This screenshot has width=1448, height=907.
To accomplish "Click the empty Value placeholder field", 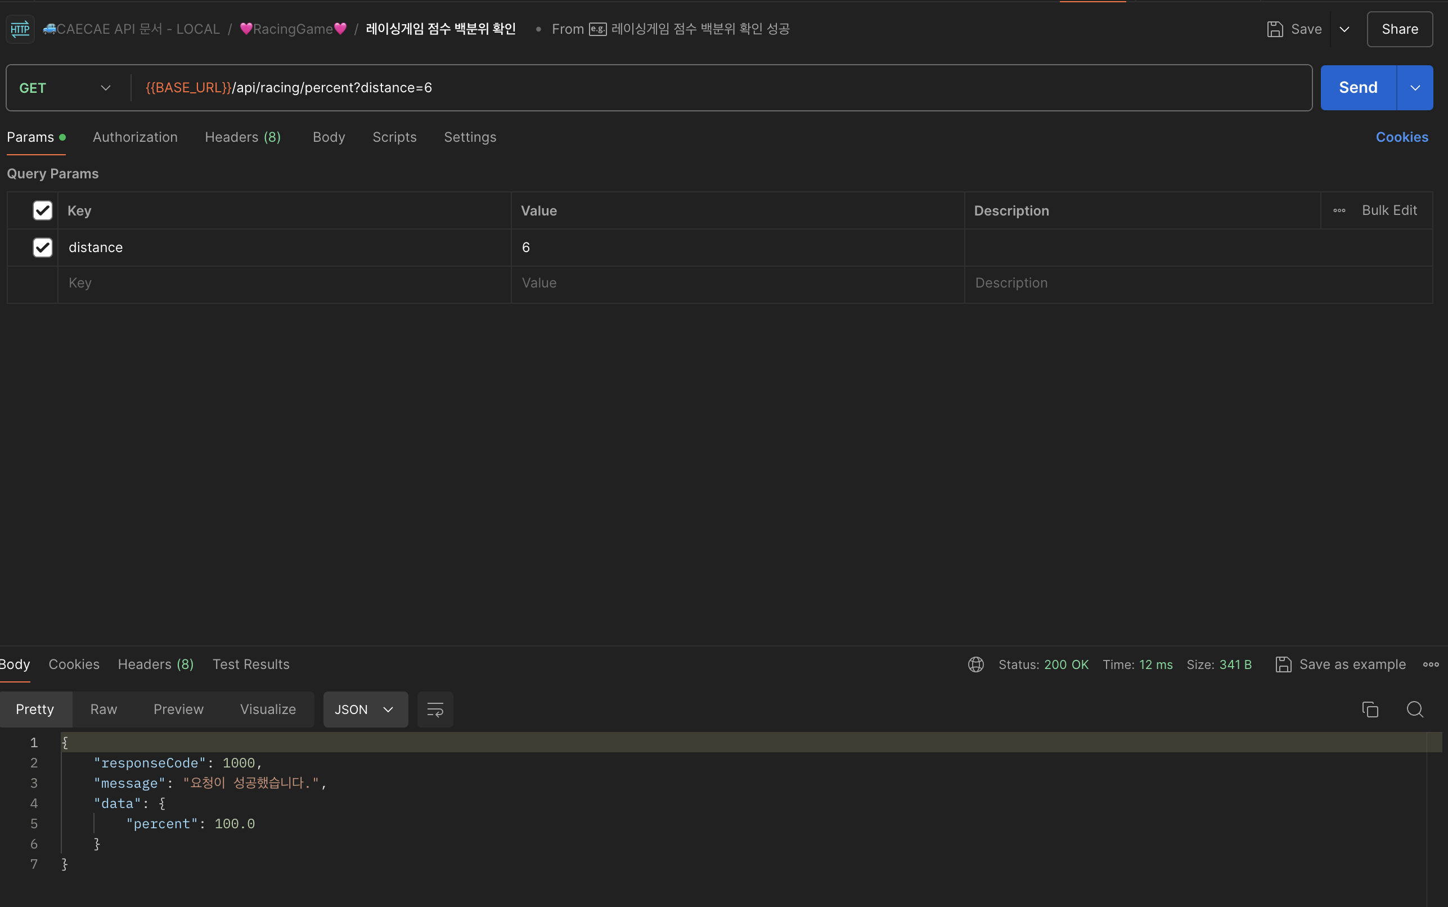I will pos(738,283).
